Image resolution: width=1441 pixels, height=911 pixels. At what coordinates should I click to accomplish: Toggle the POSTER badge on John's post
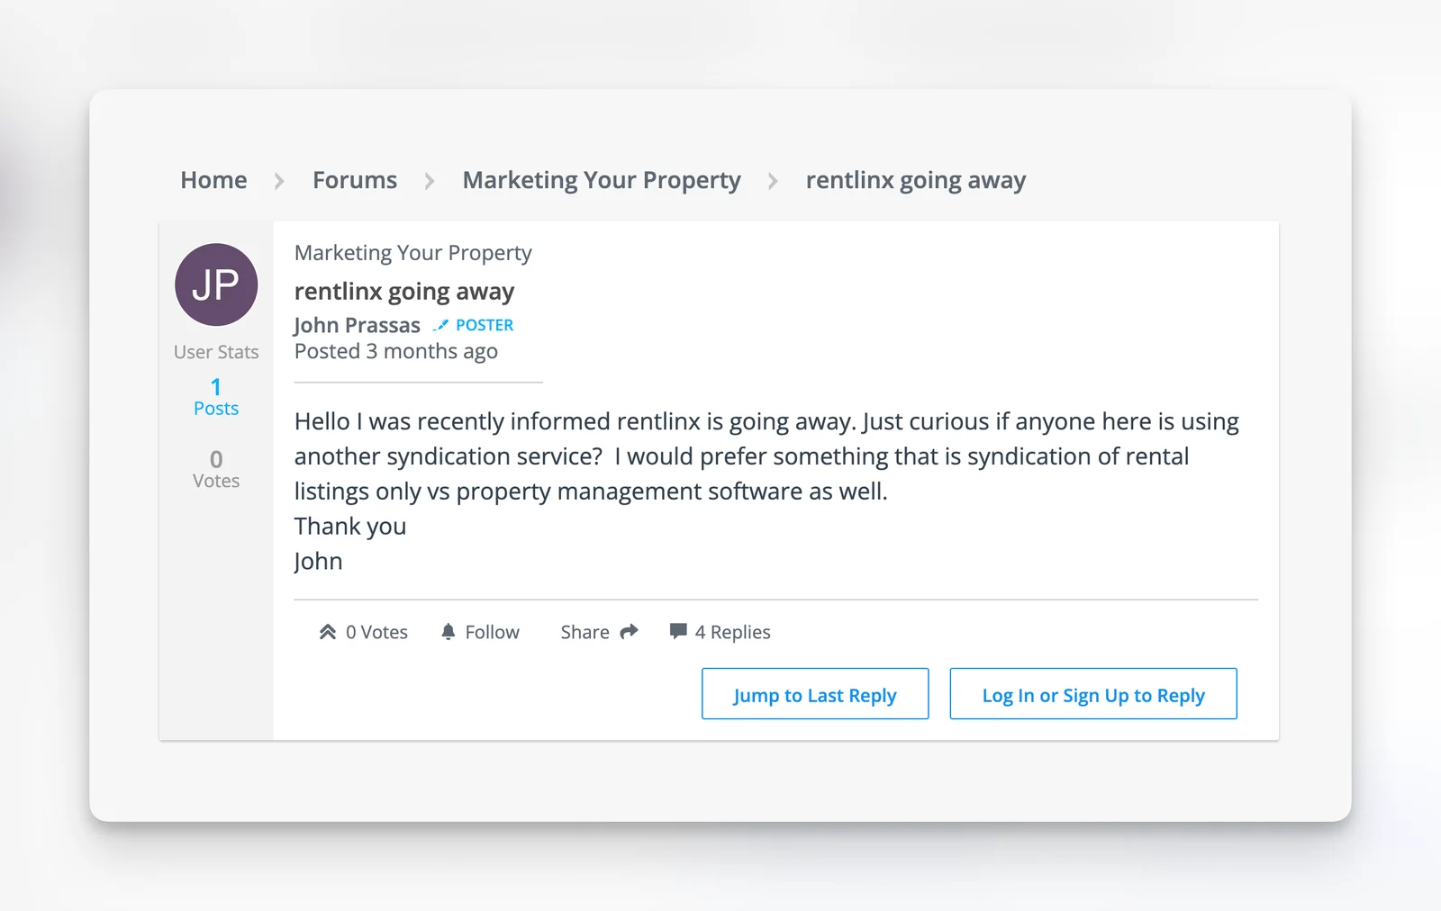coord(484,325)
